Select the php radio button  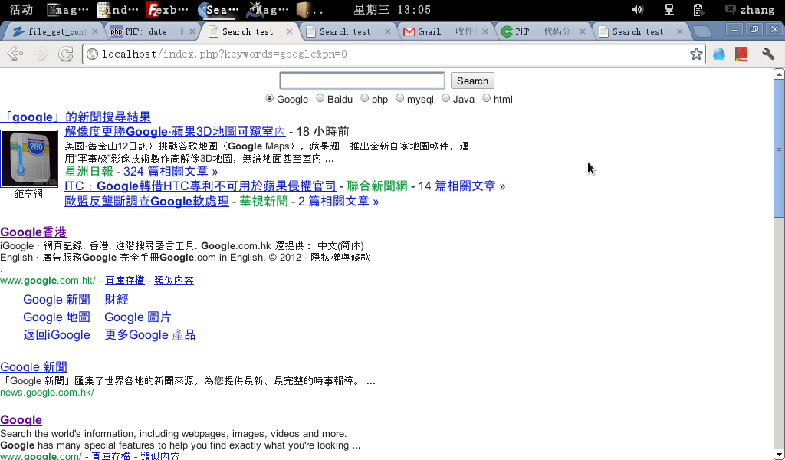click(365, 98)
